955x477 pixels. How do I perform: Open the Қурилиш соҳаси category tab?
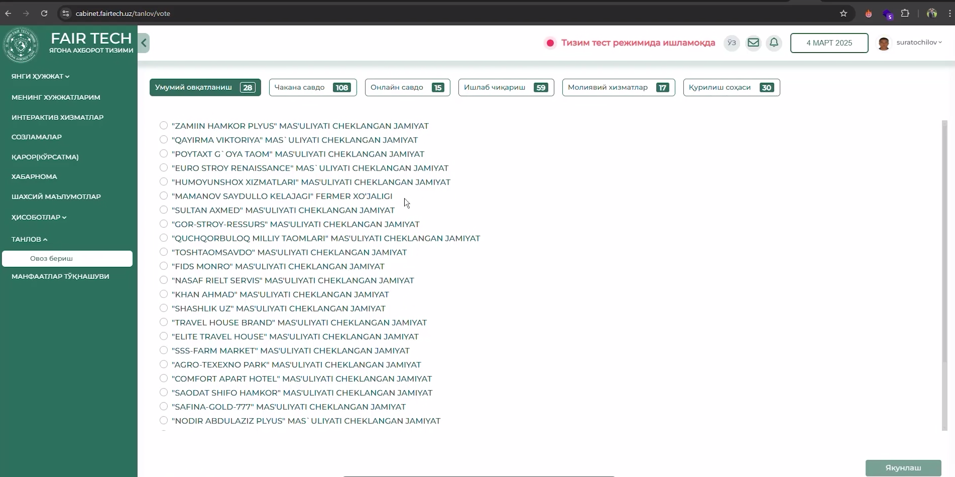(x=731, y=87)
